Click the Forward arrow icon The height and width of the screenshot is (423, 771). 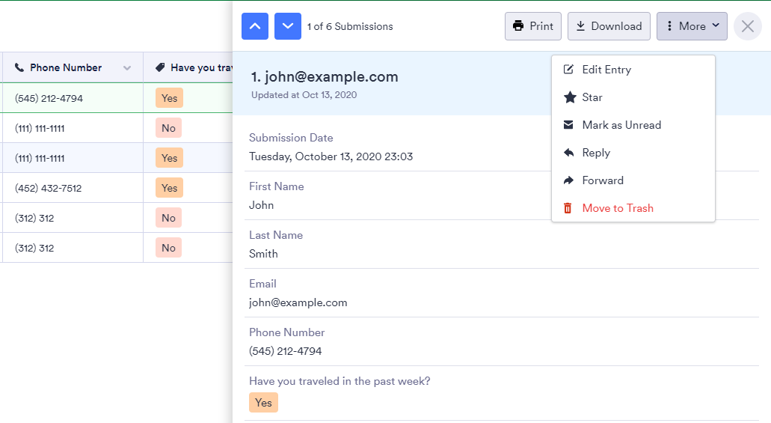(x=569, y=180)
